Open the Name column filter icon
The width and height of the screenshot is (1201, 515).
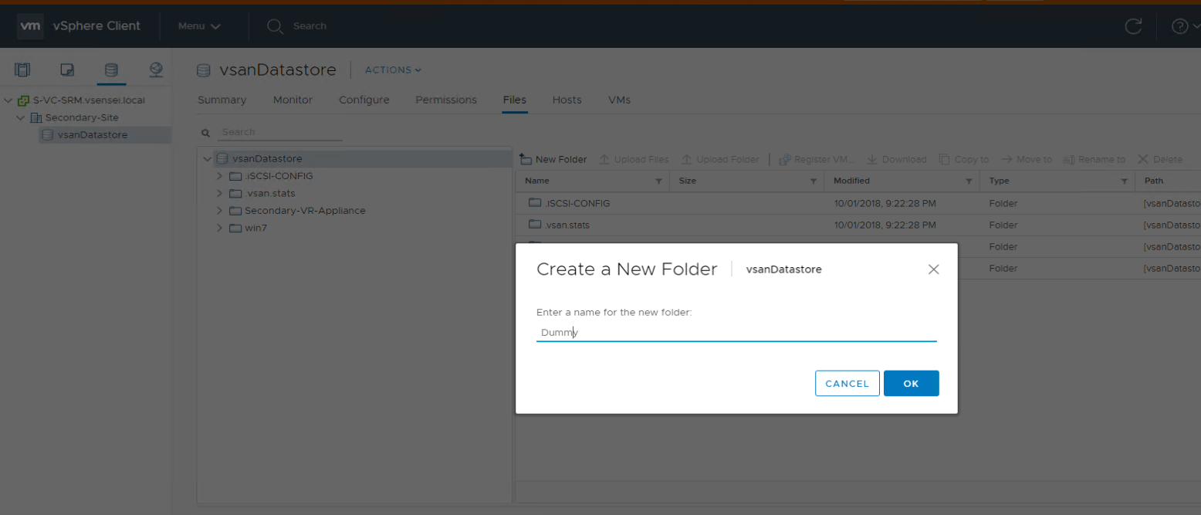pos(658,181)
